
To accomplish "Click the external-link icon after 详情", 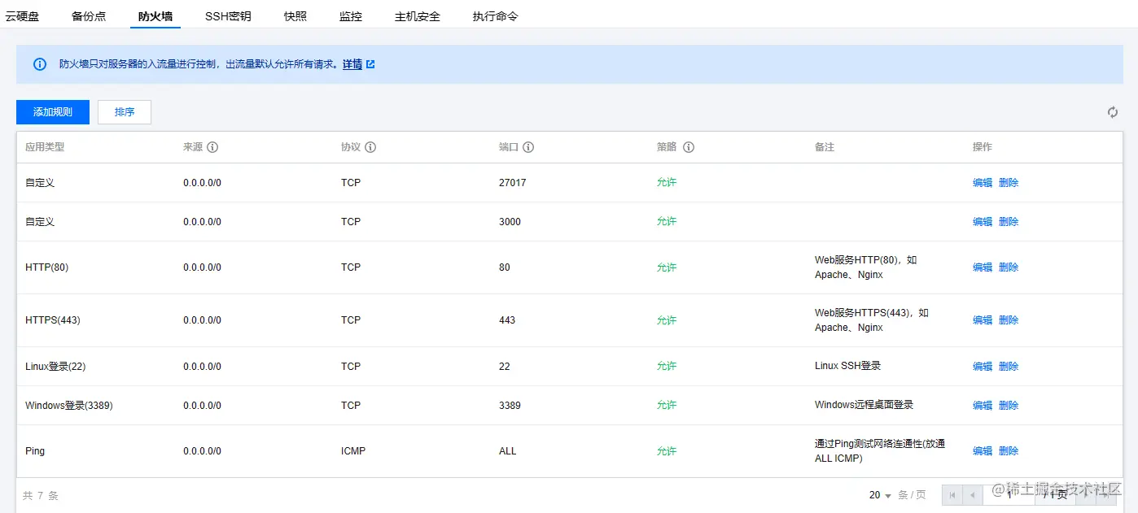I will [370, 64].
